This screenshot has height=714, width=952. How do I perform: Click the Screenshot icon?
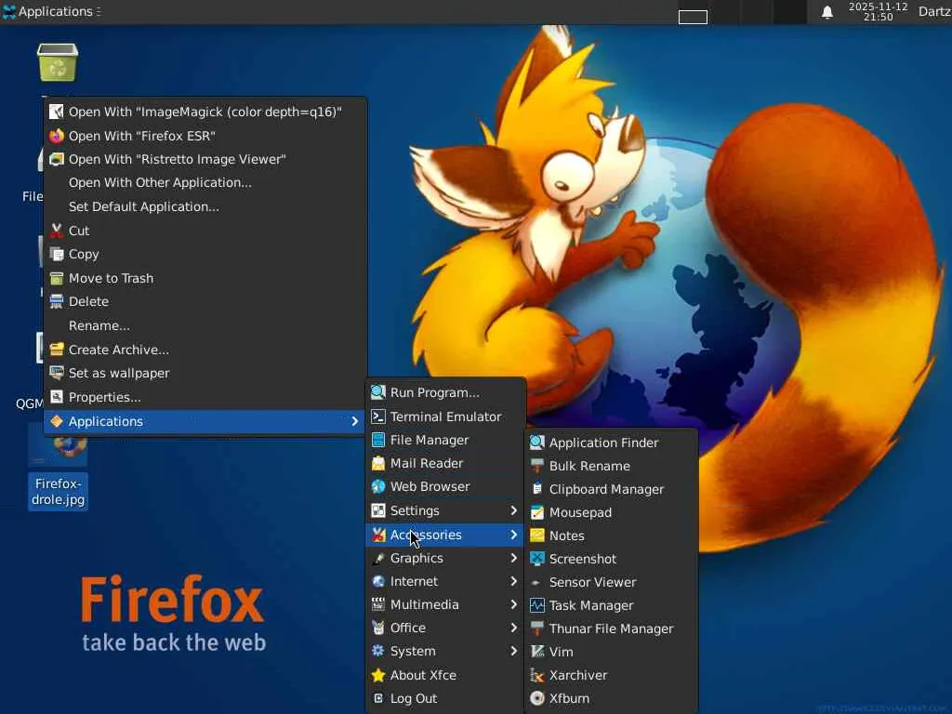537,559
